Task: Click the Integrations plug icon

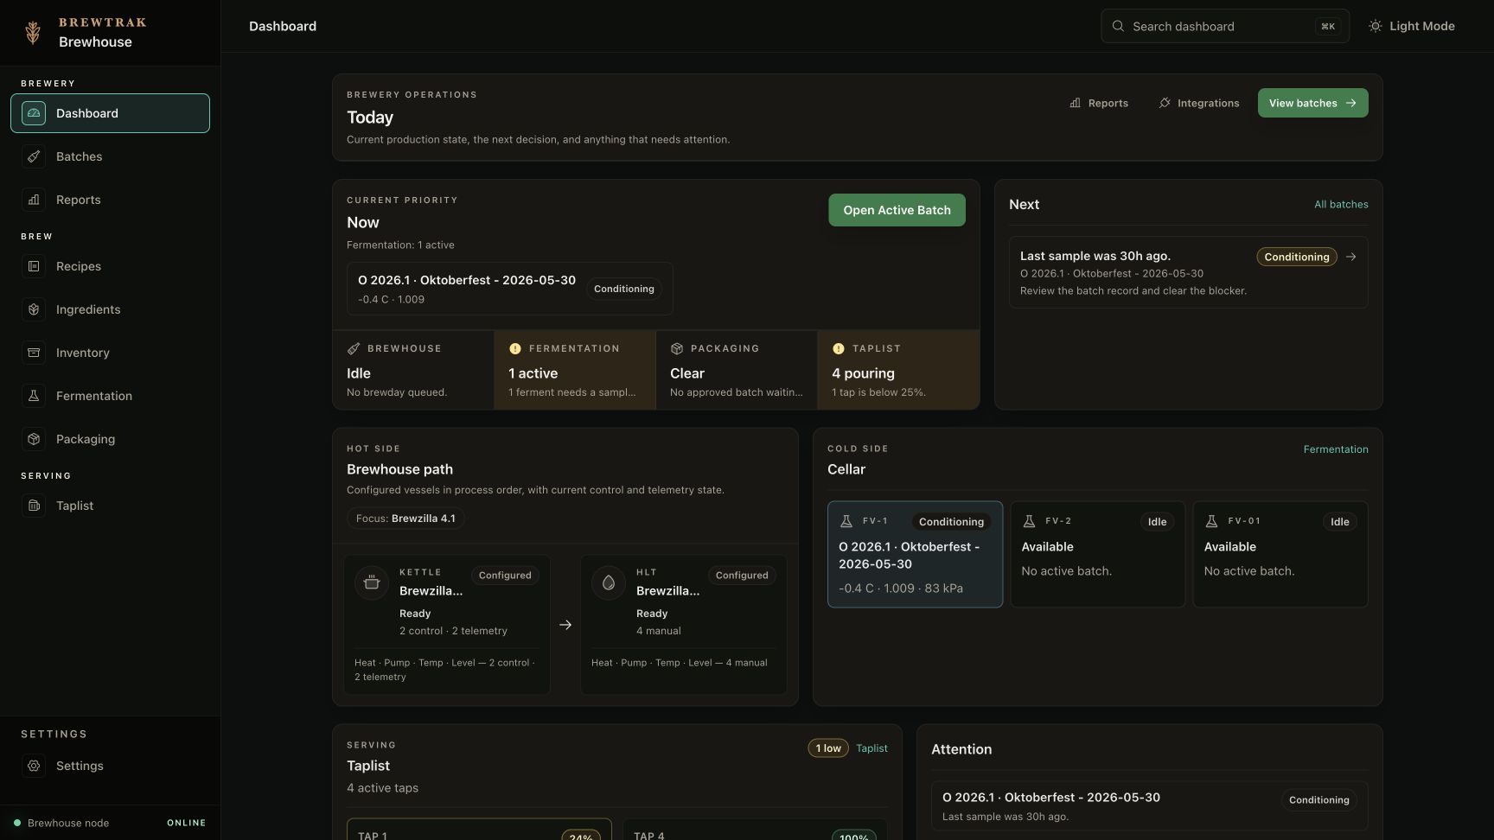Action: [1165, 103]
